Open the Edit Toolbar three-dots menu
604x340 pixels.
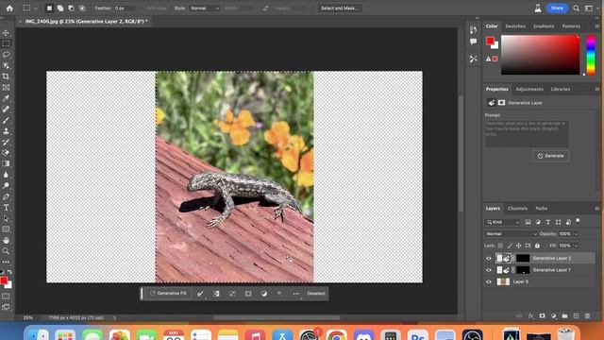click(6, 262)
